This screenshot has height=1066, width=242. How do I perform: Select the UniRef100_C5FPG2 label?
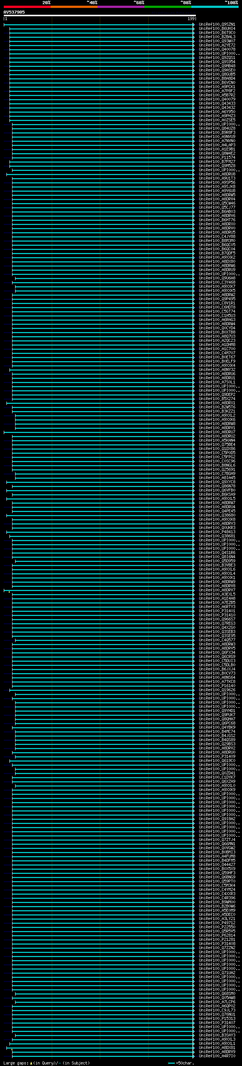pos(217,457)
